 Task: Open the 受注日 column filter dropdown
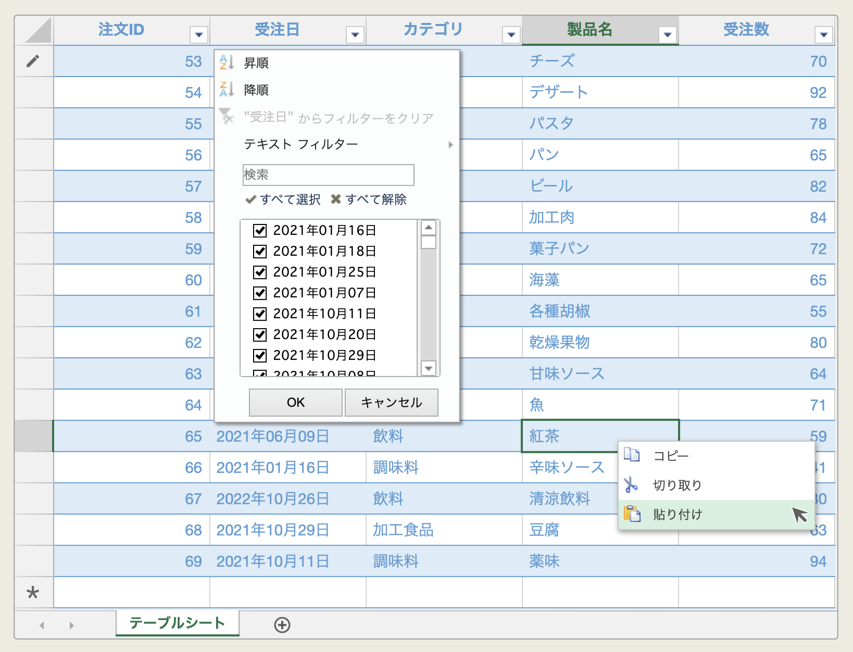point(355,35)
